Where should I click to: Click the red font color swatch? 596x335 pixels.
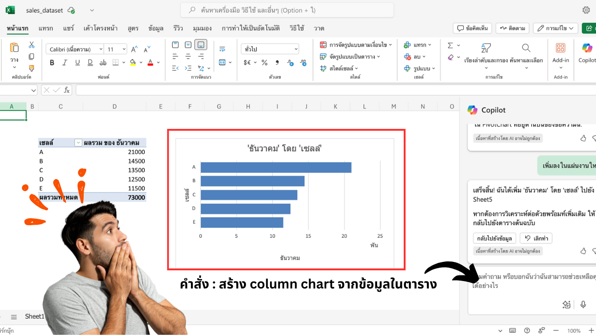[150, 62]
